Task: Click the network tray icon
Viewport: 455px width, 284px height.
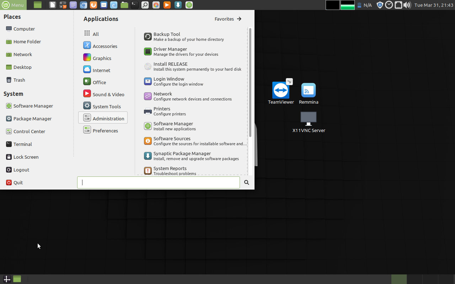Action: (398, 5)
